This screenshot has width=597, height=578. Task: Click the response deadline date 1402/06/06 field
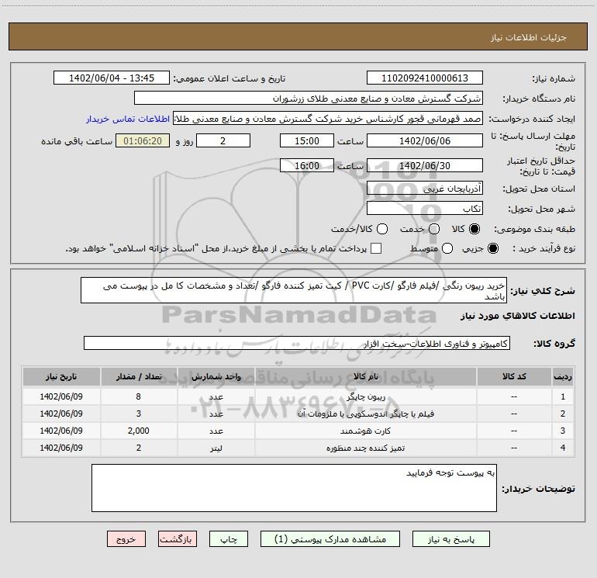pyautogui.click(x=425, y=140)
